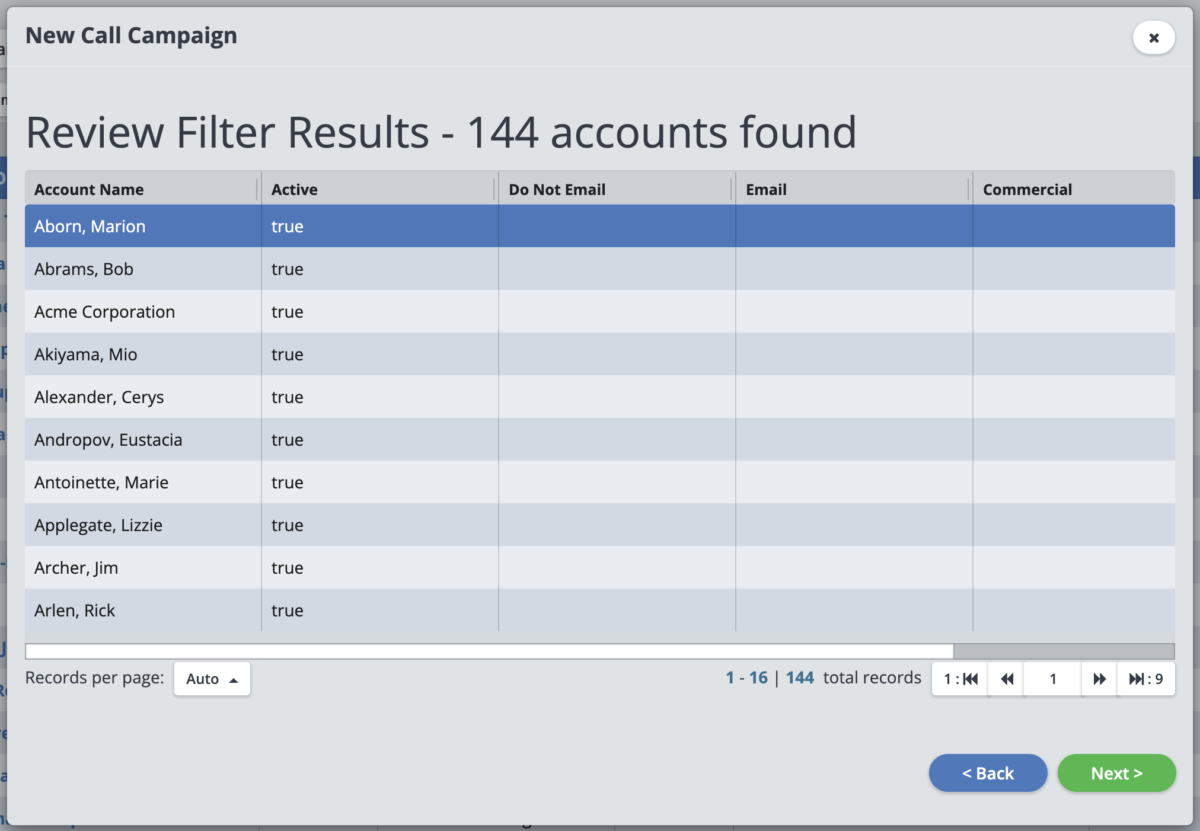The height and width of the screenshot is (831, 1200).
Task: Sort by Active column header
Action: (x=295, y=190)
